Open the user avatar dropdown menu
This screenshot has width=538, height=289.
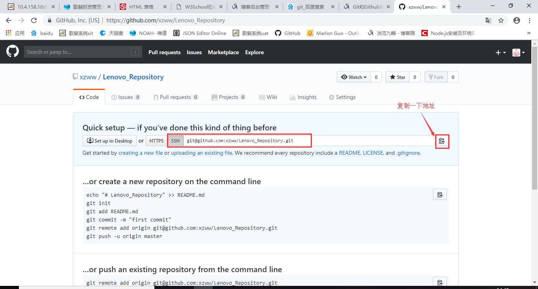(518, 52)
